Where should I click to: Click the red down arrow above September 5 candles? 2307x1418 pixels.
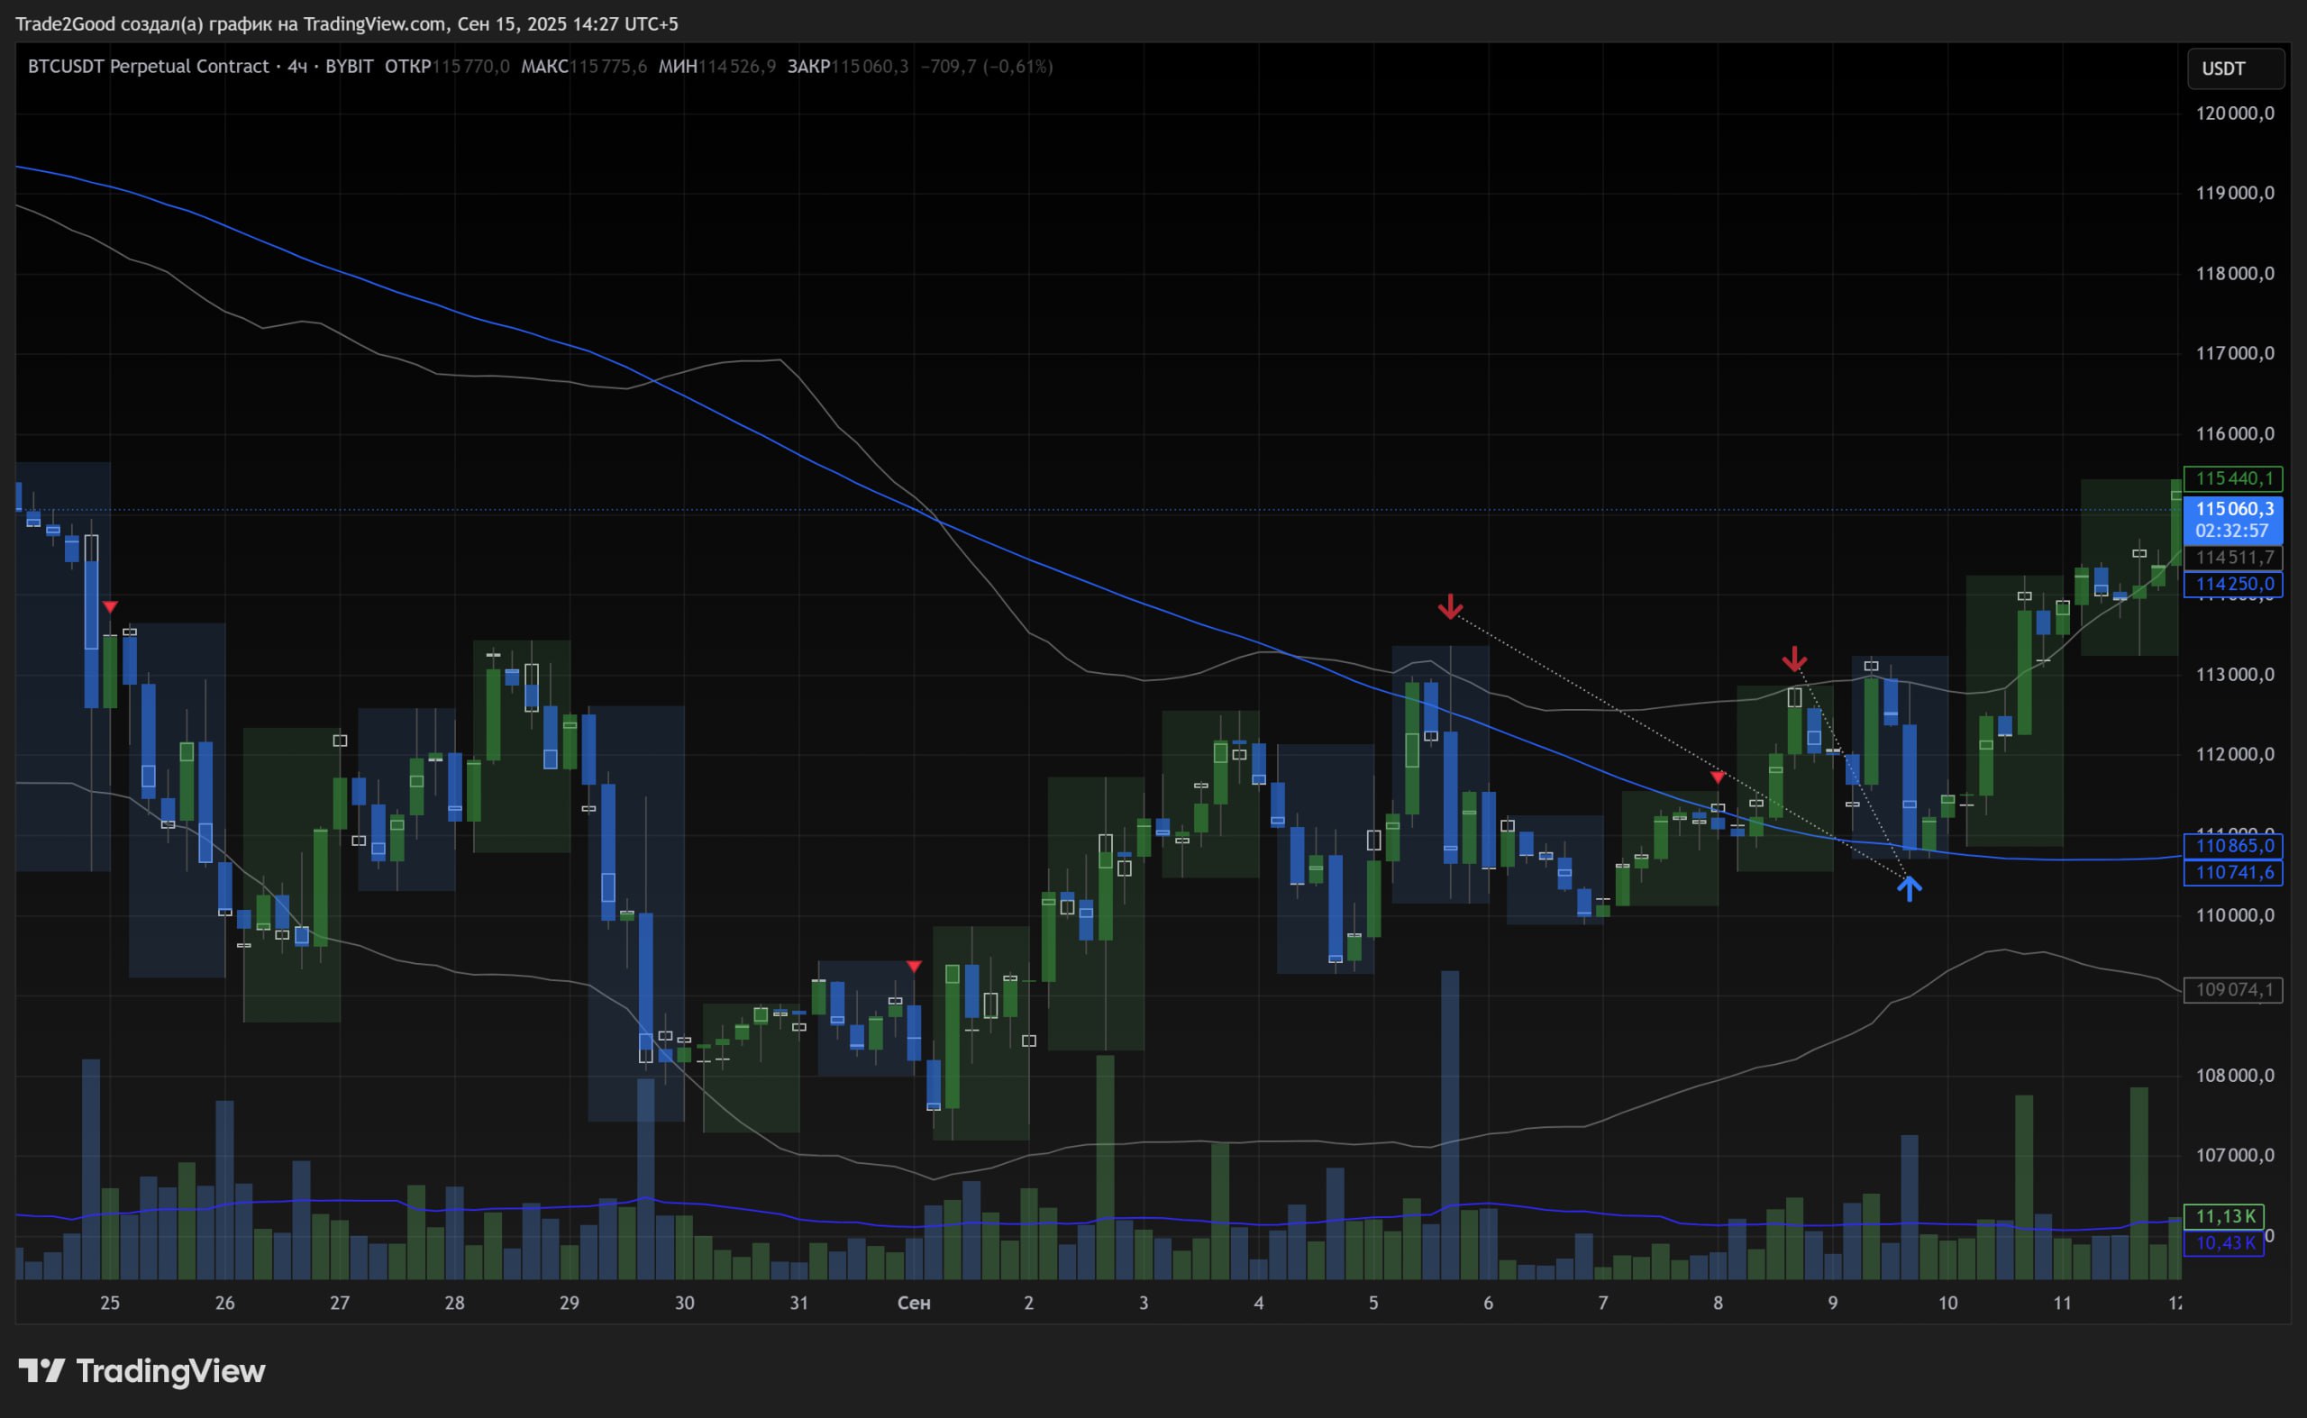pyautogui.click(x=1449, y=607)
